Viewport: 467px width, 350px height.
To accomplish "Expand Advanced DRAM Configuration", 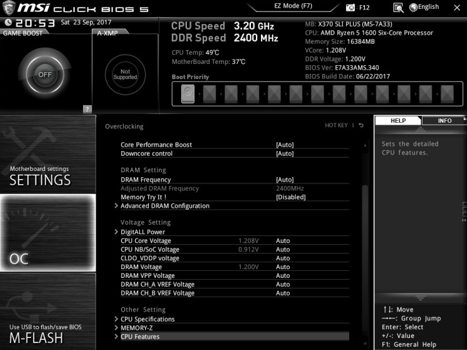I will tap(165, 206).
